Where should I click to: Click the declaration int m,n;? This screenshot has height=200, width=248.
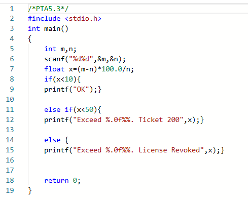[x=60, y=49]
